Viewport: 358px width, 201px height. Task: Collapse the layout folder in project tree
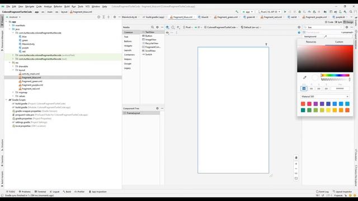pyautogui.click(x=13, y=70)
